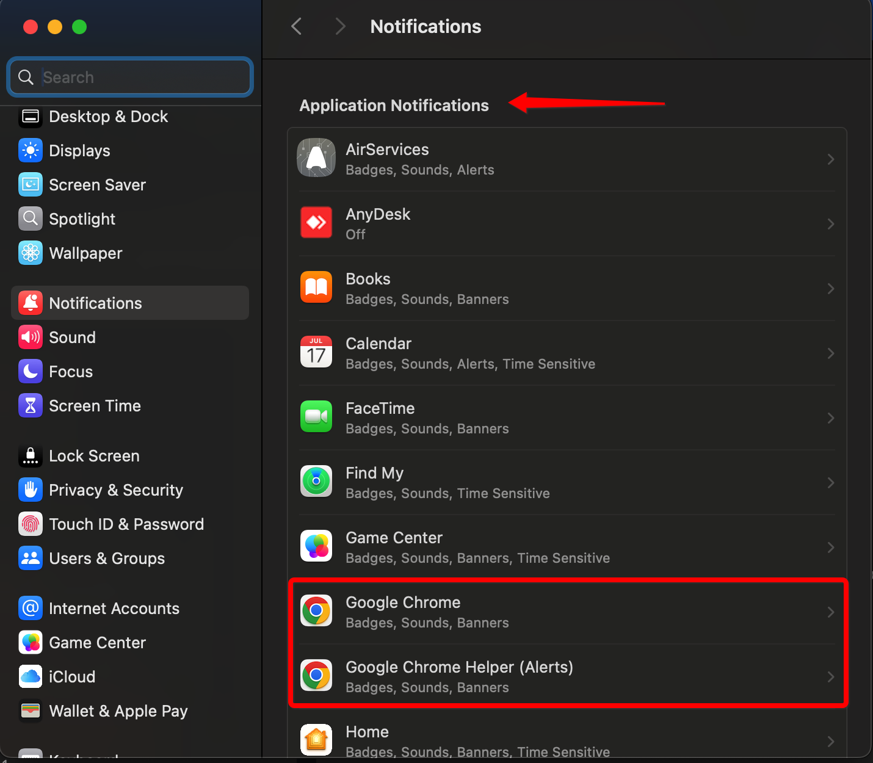Image resolution: width=873 pixels, height=763 pixels.
Task: Open the Sound settings pane
Action: tap(130, 337)
